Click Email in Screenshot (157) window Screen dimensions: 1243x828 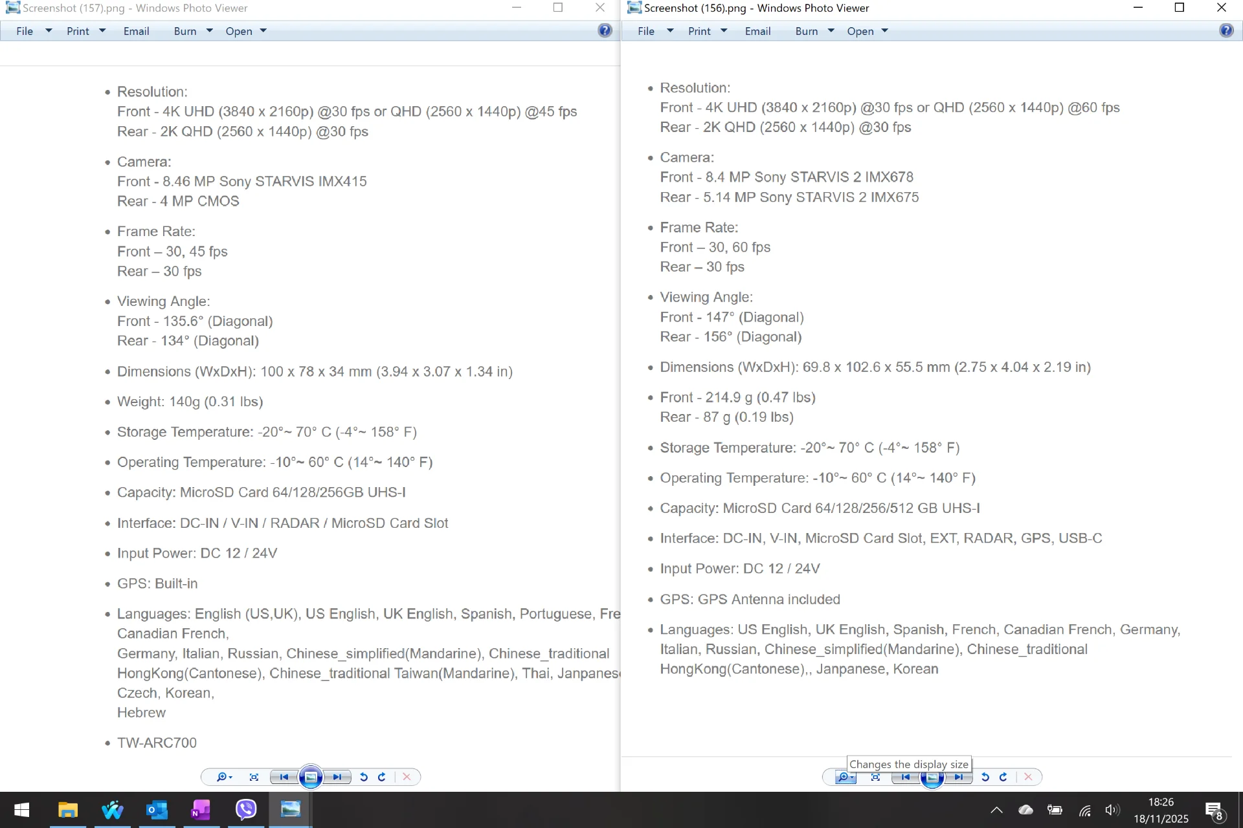[x=136, y=31]
